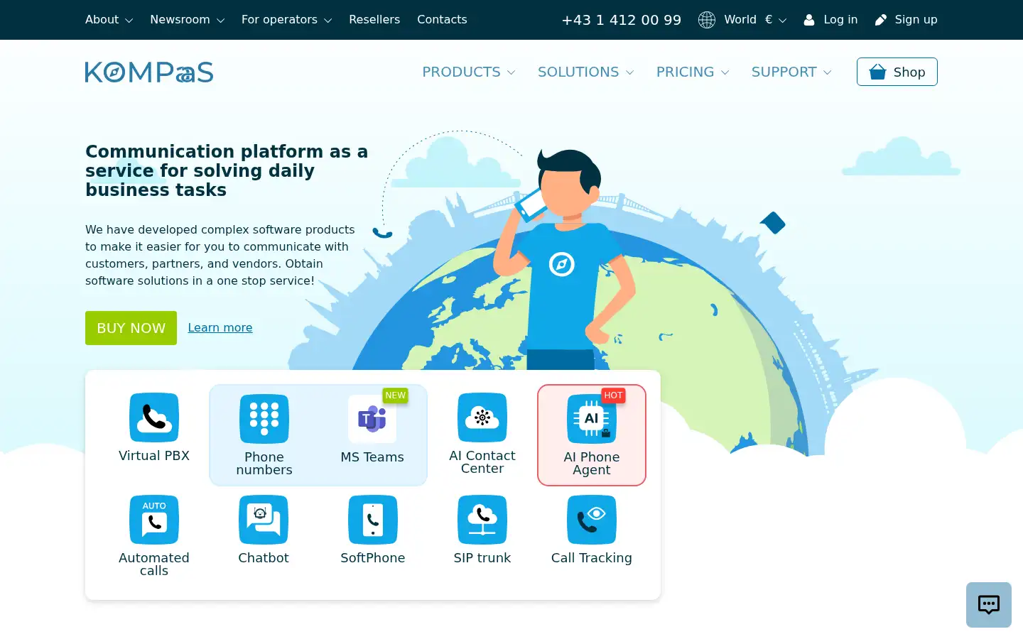Select the SoftPhone product icon
This screenshot has height=639, width=1023.
(x=373, y=520)
